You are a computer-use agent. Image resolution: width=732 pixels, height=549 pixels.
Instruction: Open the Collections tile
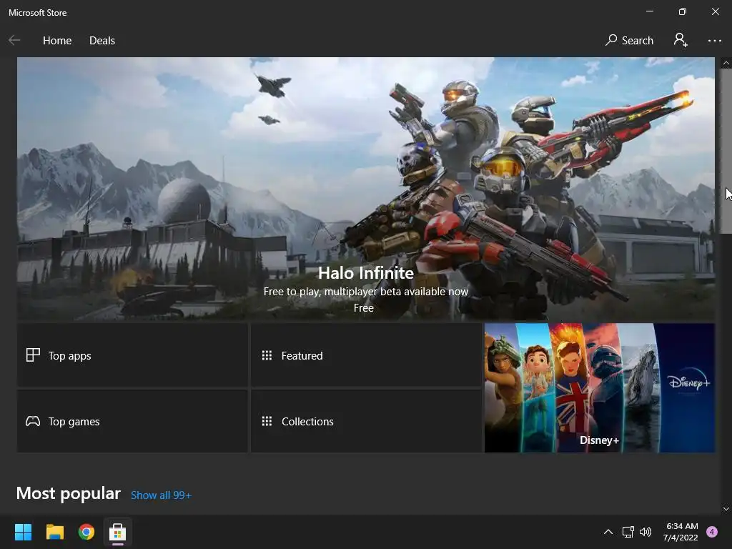point(366,421)
